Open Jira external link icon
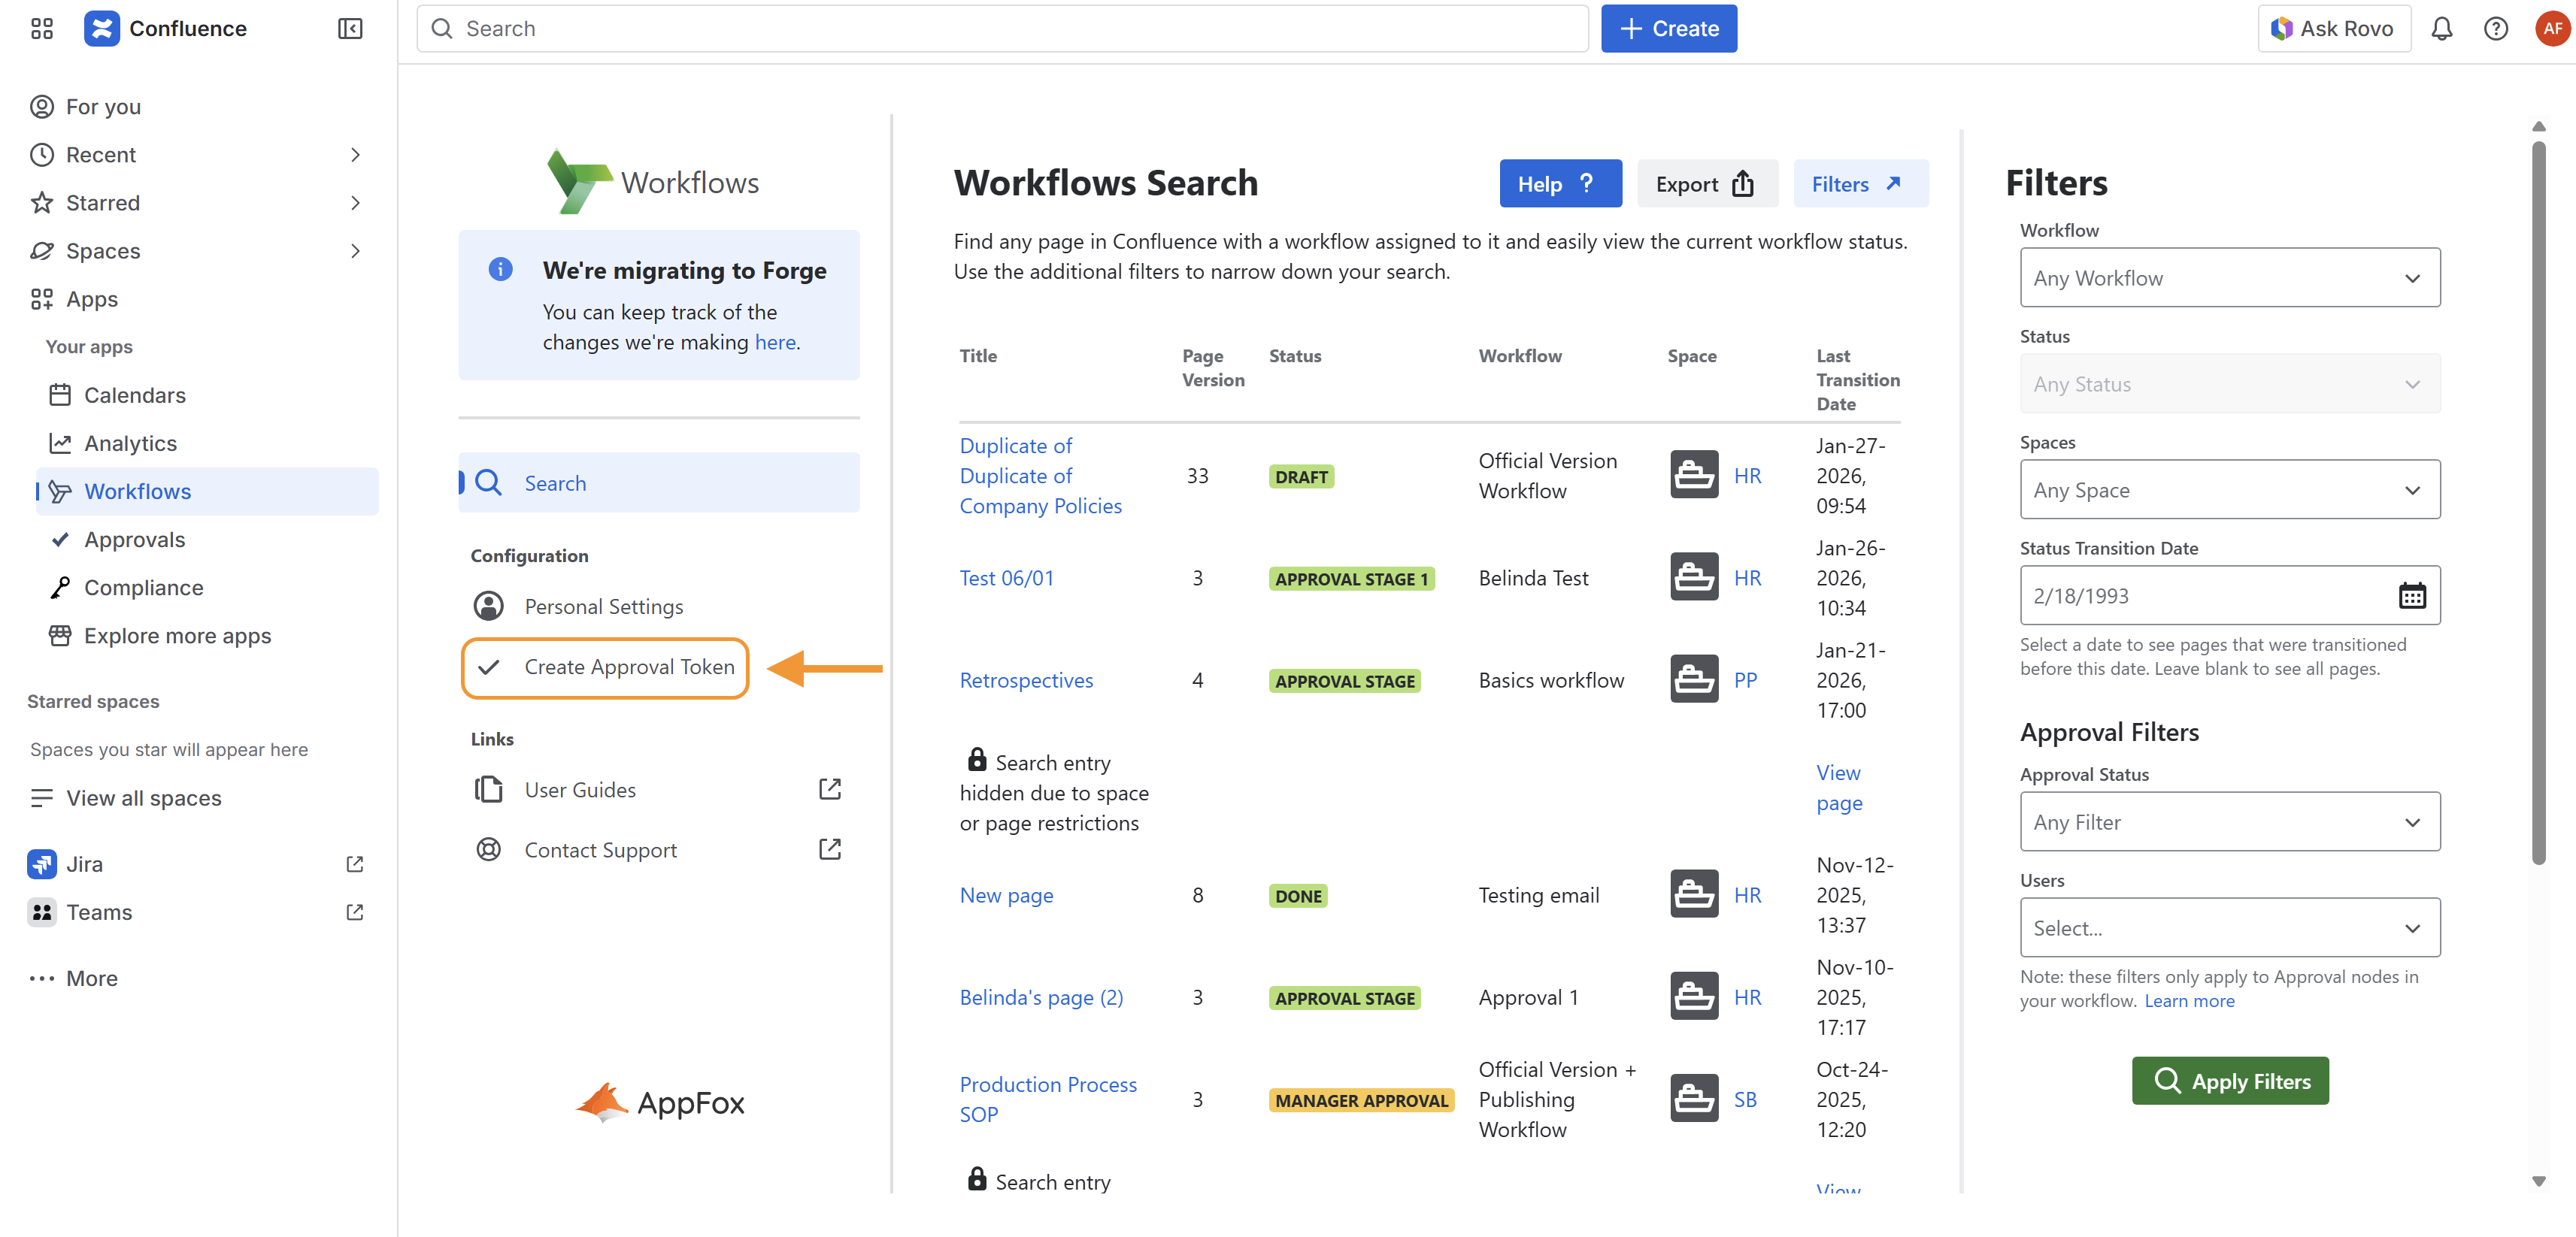The width and height of the screenshot is (2576, 1237). pos(354,864)
